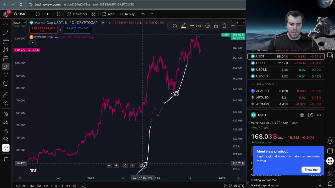Open the USD currency dropdown

(x=20, y=23)
